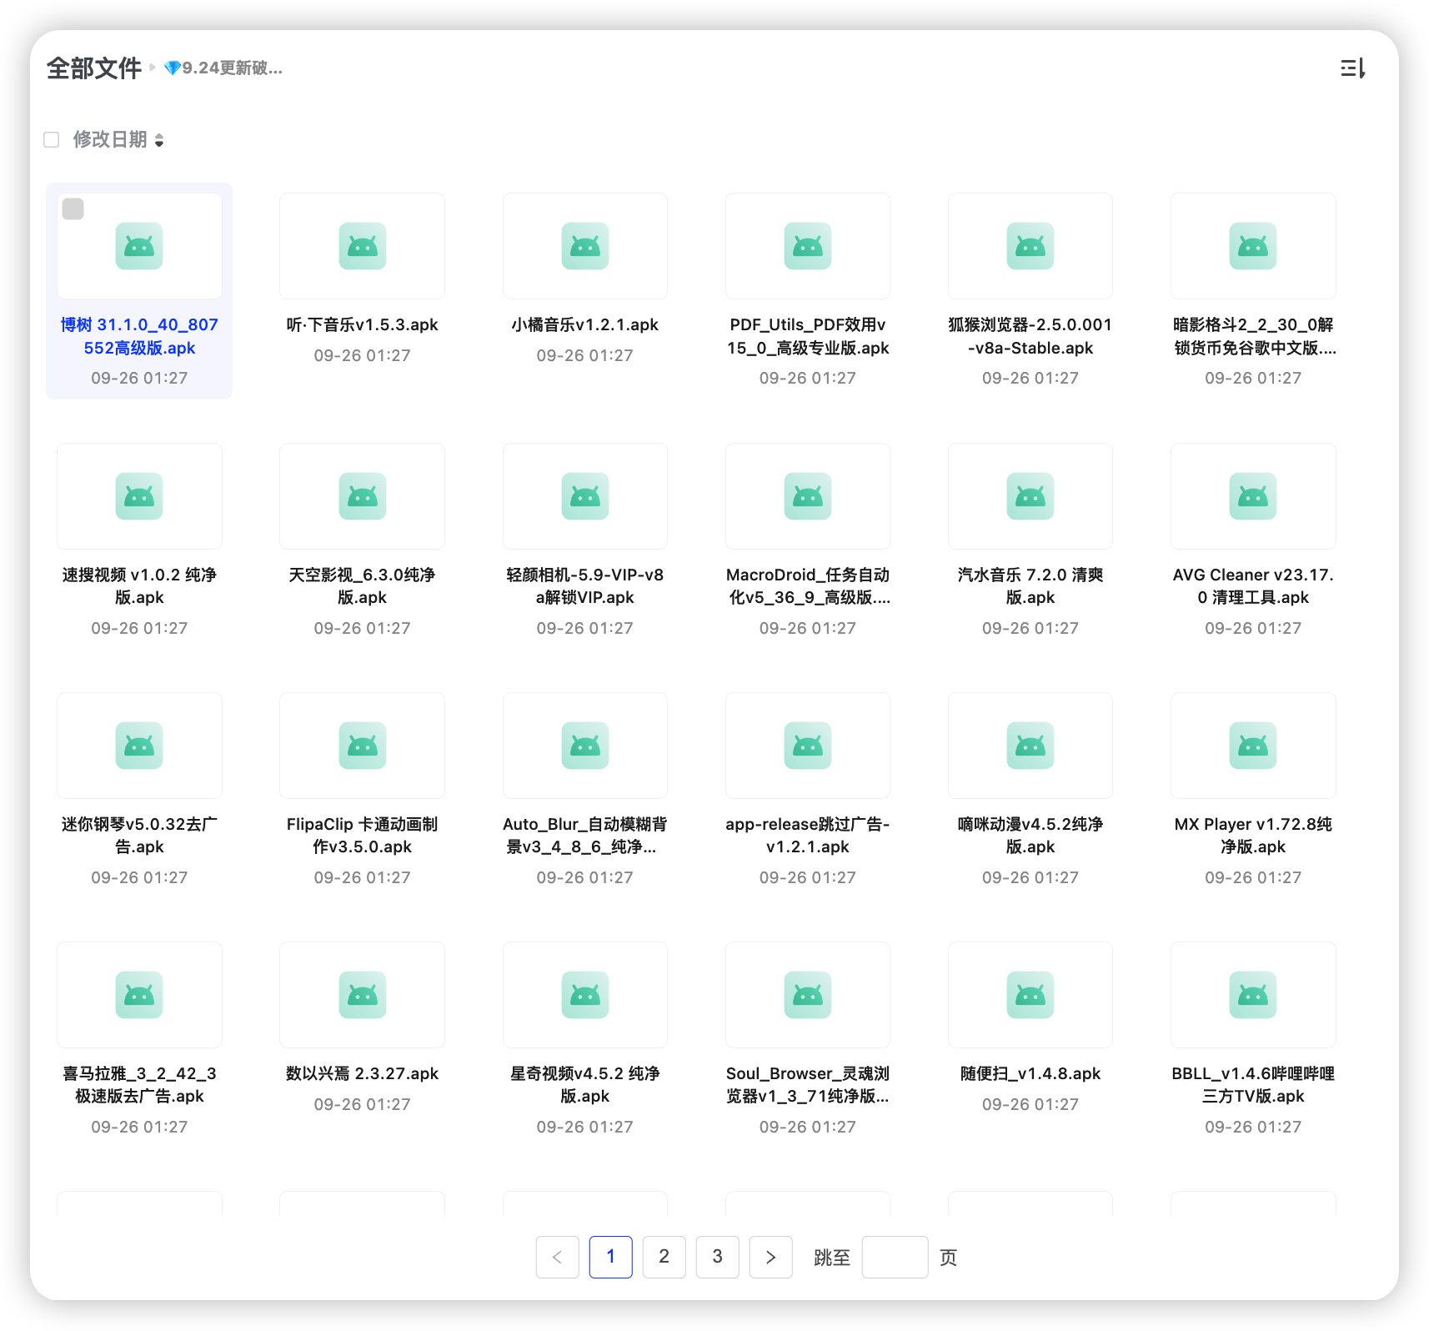Open MX Player v1.72.8 apk icon
Viewport: 1429px width, 1331px height.
coord(1253,746)
